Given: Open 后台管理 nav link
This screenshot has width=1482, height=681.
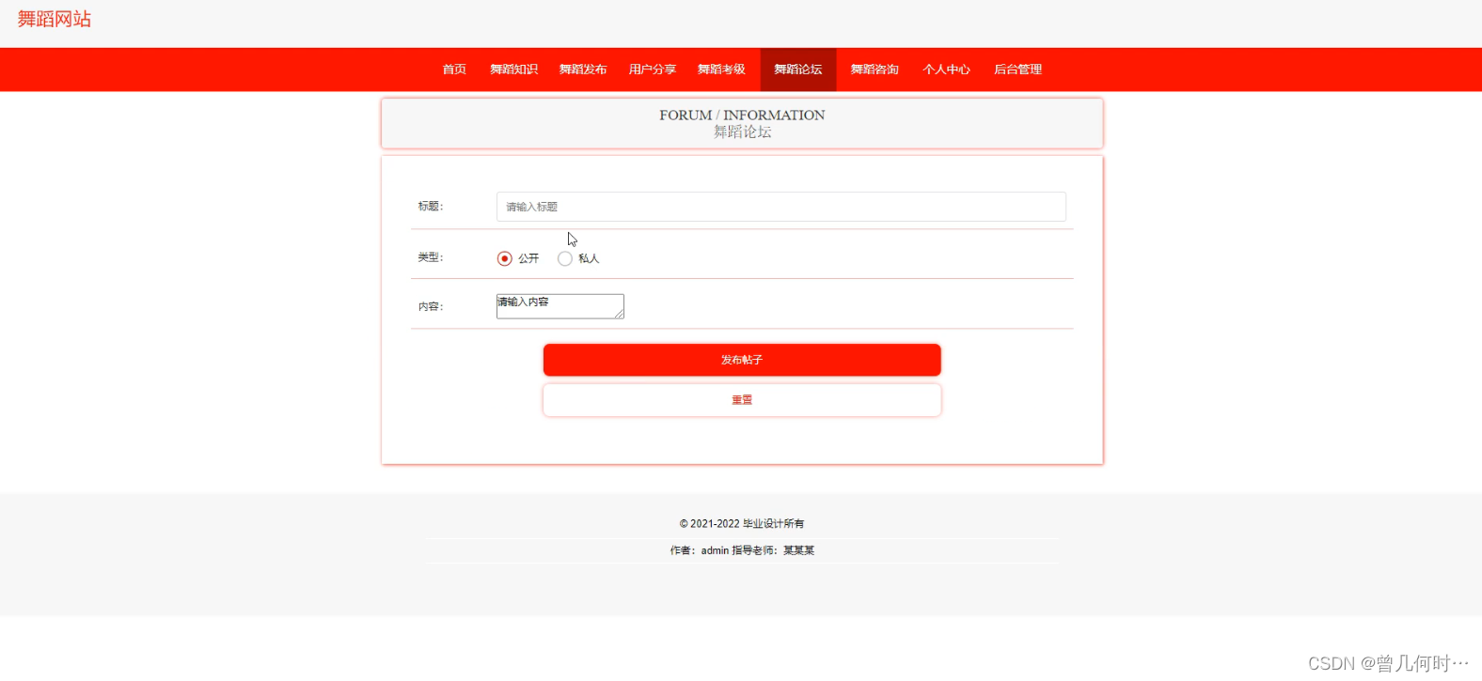Looking at the screenshot, I should pyautogui.click(x=1017, y=70).
